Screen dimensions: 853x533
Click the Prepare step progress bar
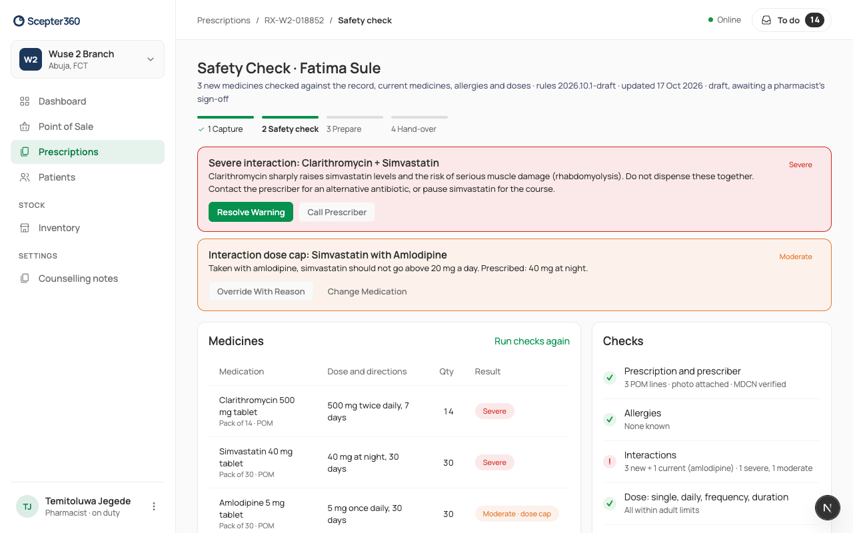355,117
